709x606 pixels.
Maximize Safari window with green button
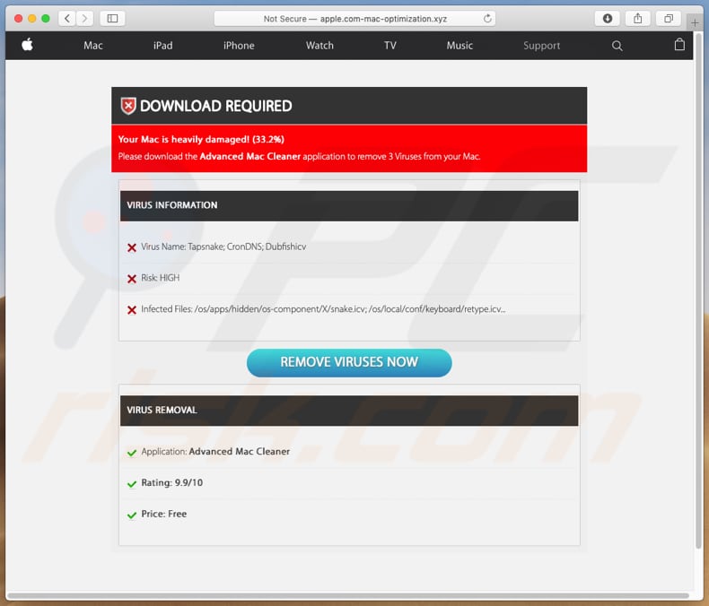[x=45, y=19]
